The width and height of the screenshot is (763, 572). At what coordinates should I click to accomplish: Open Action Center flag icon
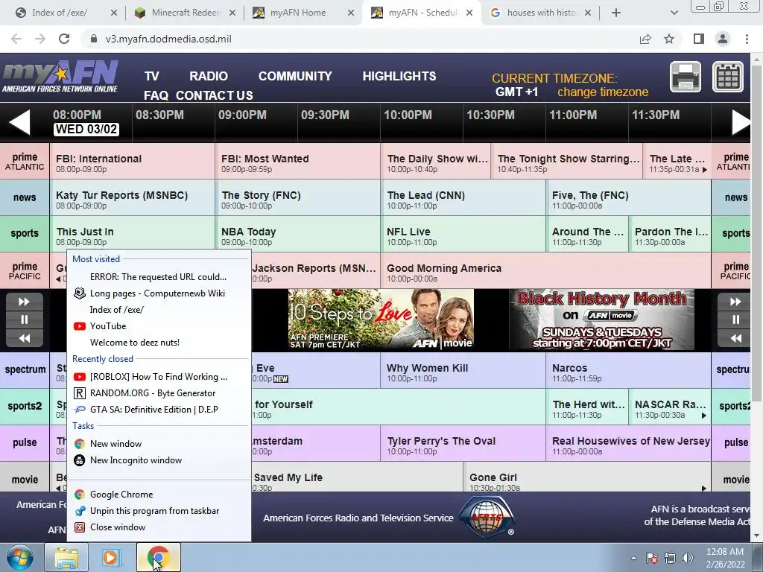coord(652,558)
